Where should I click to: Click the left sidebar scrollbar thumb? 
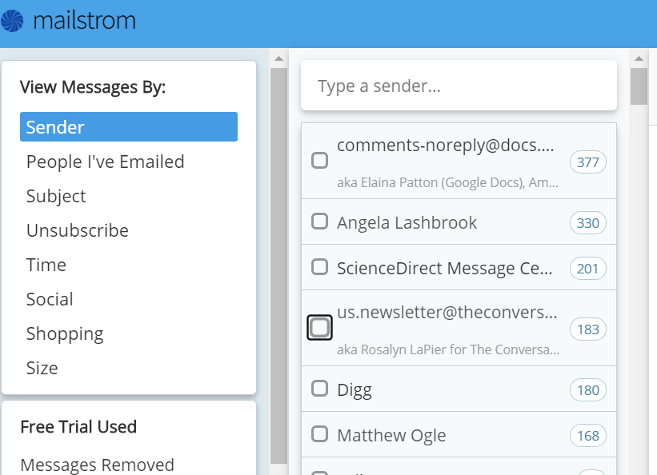(x=278, y=265)
